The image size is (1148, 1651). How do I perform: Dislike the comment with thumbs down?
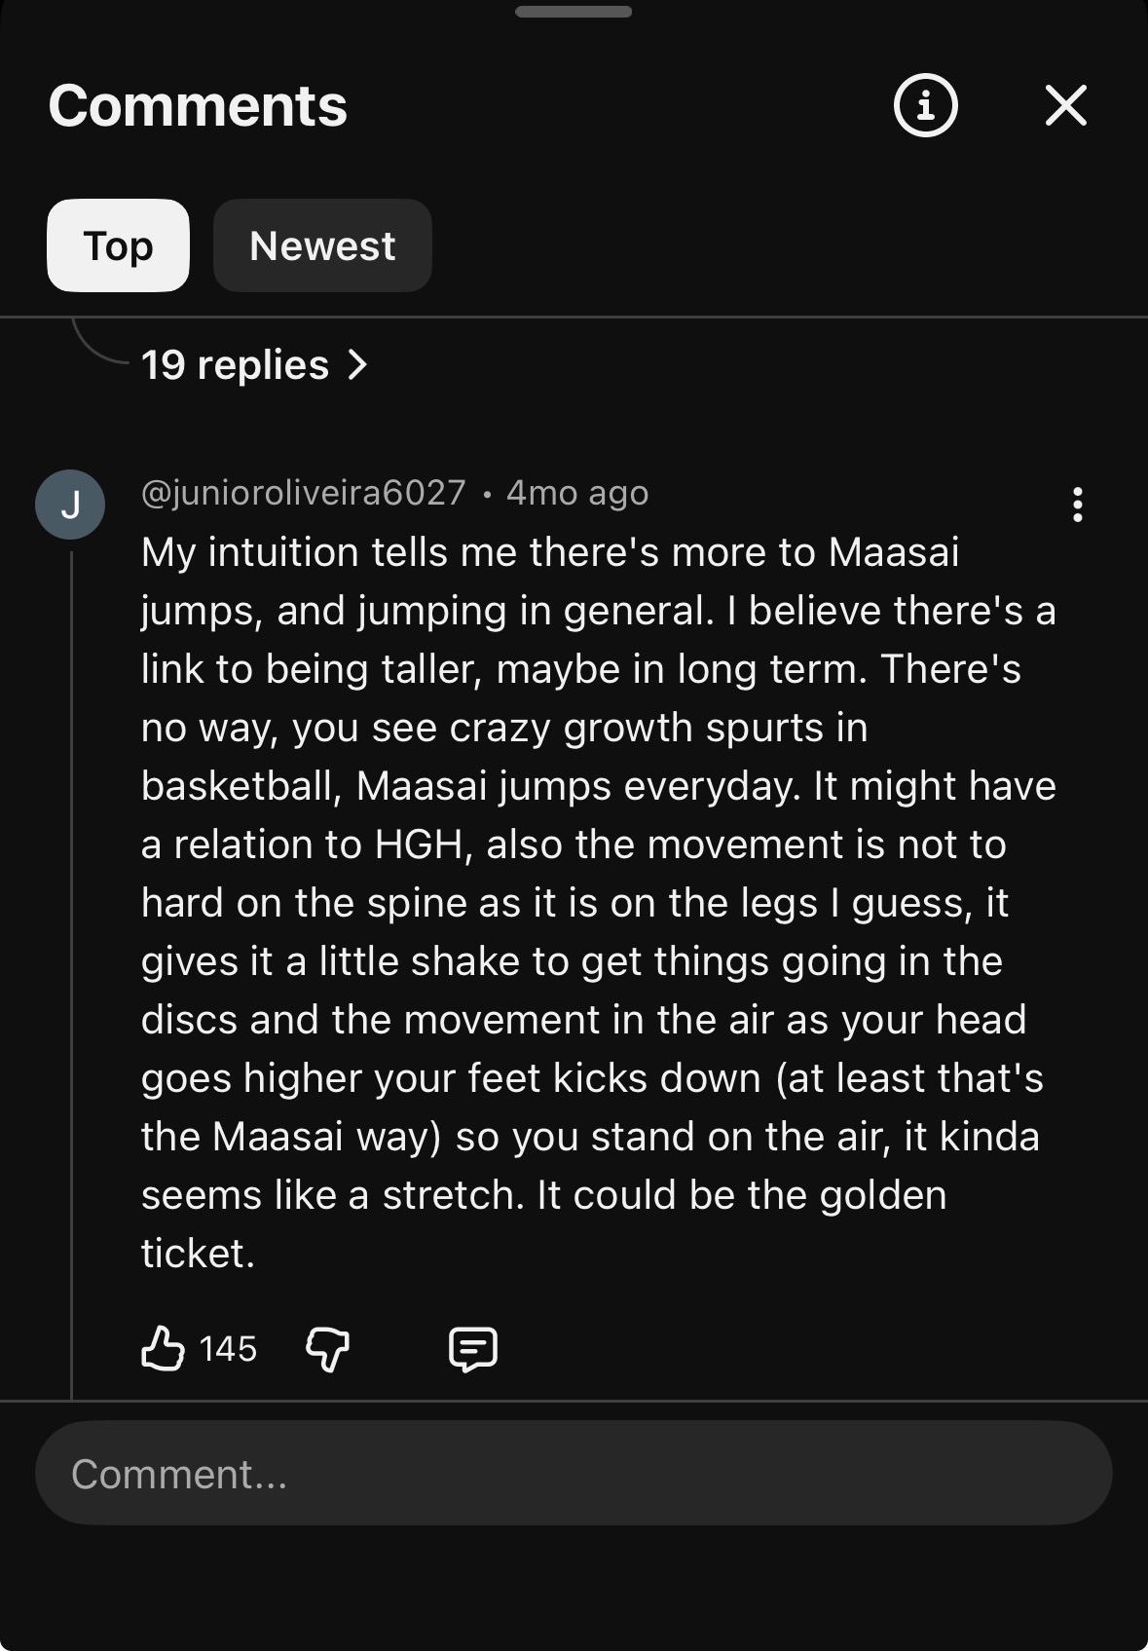(328, 1349)
